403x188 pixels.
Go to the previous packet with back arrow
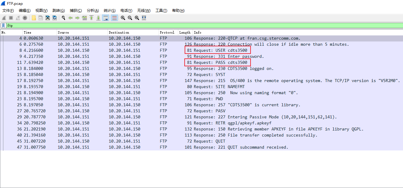[x=70, y=18]
